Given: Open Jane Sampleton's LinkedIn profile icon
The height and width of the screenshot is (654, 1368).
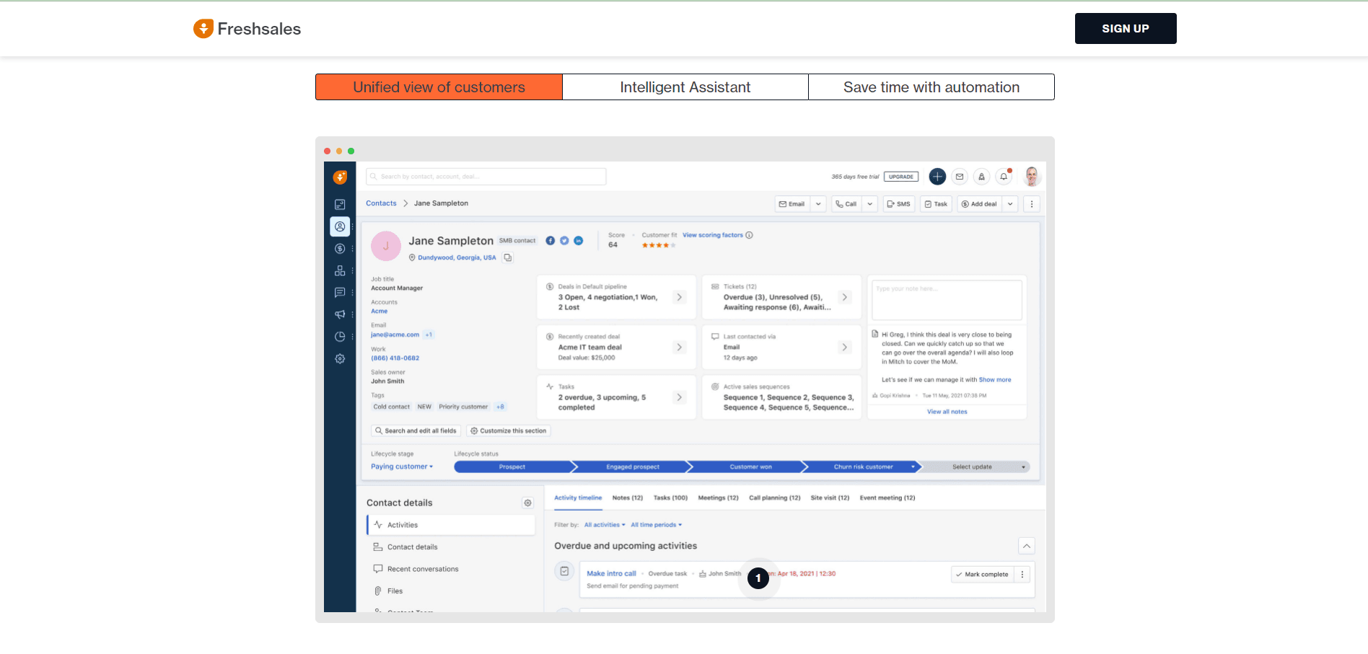Looking at the screenshot, I should [x=578, y=240].
